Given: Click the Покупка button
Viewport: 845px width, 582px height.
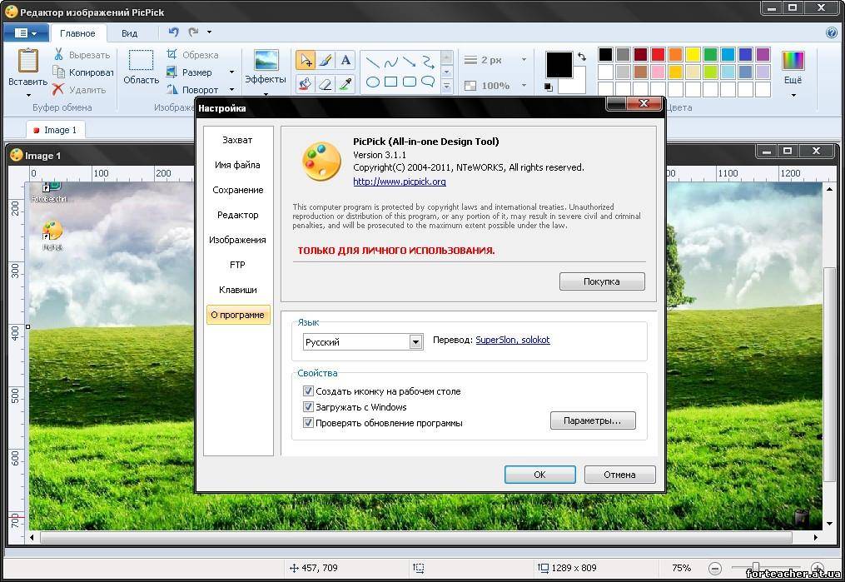Looking at the screenshot, I should coord(602,281).
